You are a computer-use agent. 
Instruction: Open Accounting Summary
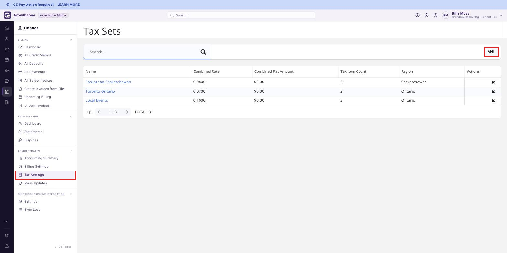point(45,158)
